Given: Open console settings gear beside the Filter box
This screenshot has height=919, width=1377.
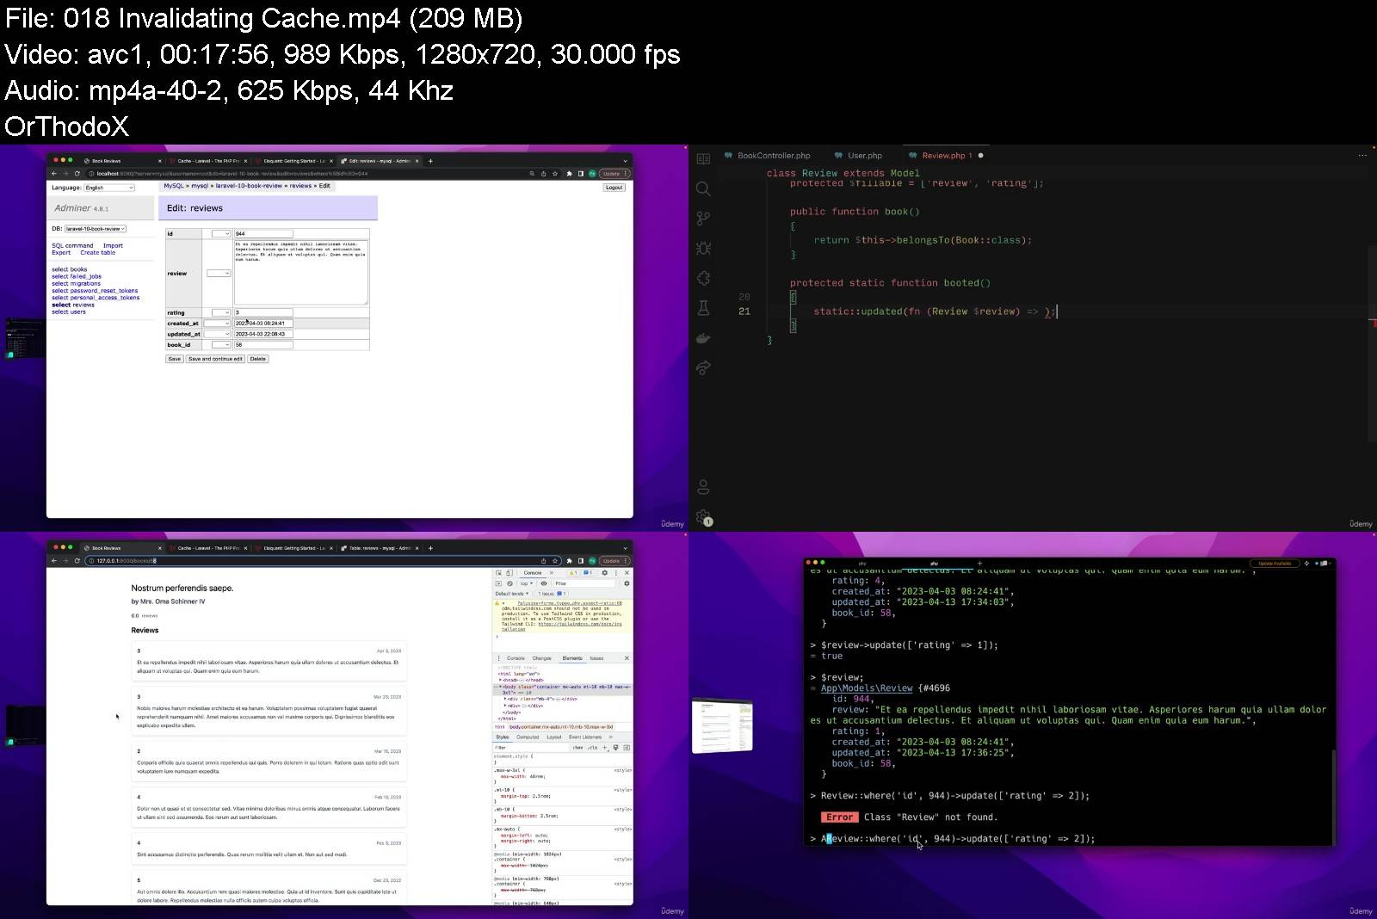Looking at the screenshot, I should click(x=627, y=583).
